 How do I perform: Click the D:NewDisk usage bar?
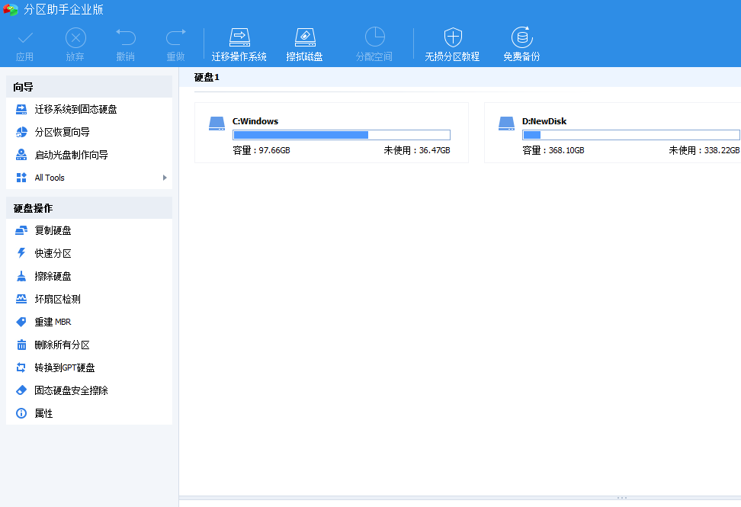(631, 135)
